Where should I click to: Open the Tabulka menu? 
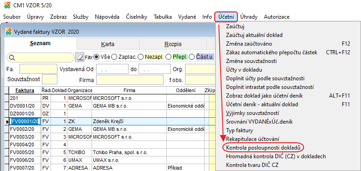(x=163, y=17)
